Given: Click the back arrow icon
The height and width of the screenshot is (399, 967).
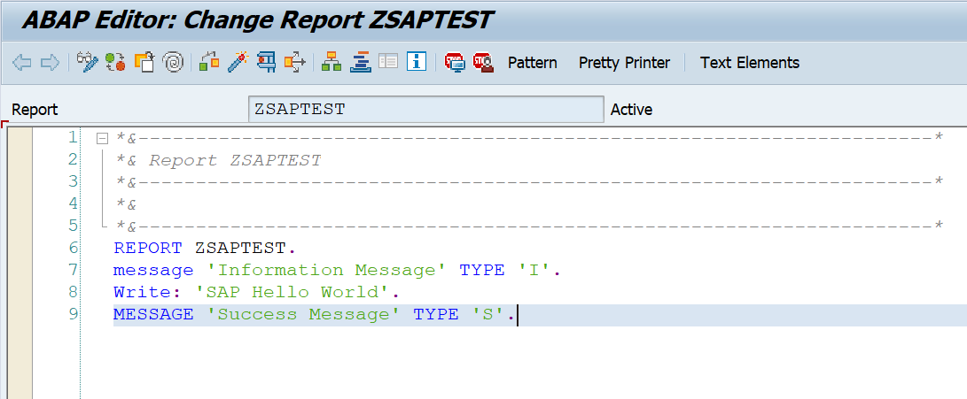Looking at the screenshot, I should pyautogui.click(x=21, y=62).
